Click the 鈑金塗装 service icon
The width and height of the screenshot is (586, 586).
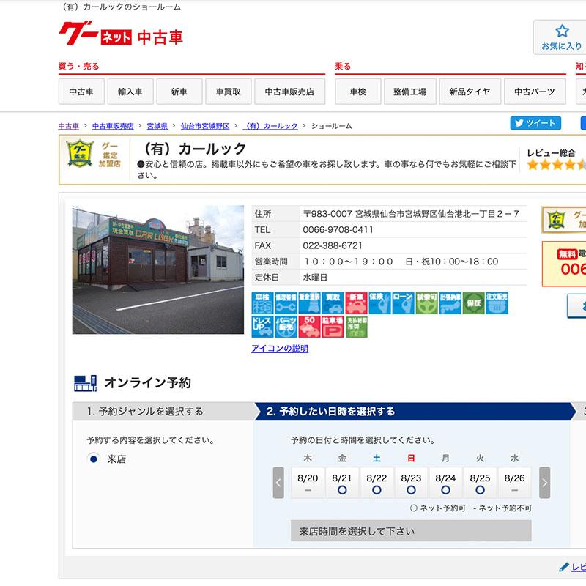tap(309, 303)
